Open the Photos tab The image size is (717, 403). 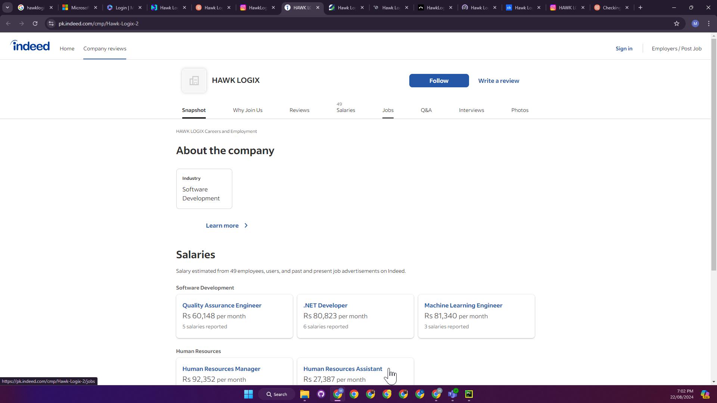[519, 110]
